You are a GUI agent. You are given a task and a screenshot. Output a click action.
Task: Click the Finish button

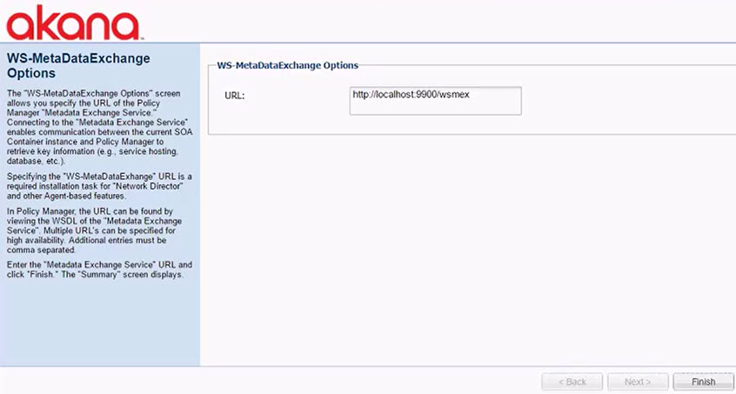point(703,382)
